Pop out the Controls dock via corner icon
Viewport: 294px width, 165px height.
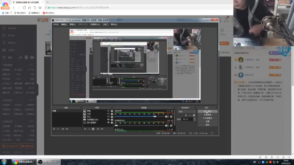pyautogui.click(x=217, y=108)
